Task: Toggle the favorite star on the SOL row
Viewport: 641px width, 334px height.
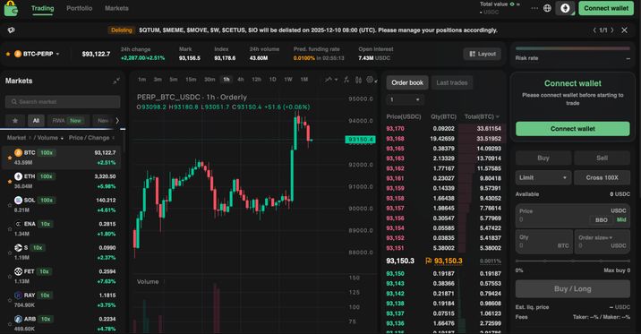Action: pos(10,205)
